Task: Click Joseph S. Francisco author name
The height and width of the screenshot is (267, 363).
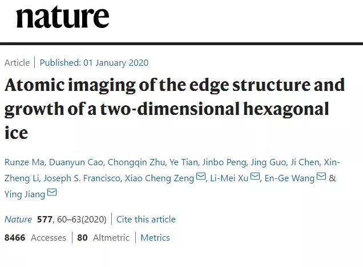Action: coord(83,178)
